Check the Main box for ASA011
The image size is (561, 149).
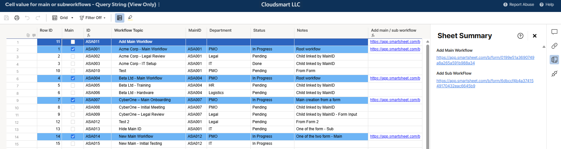click(73, 42)
